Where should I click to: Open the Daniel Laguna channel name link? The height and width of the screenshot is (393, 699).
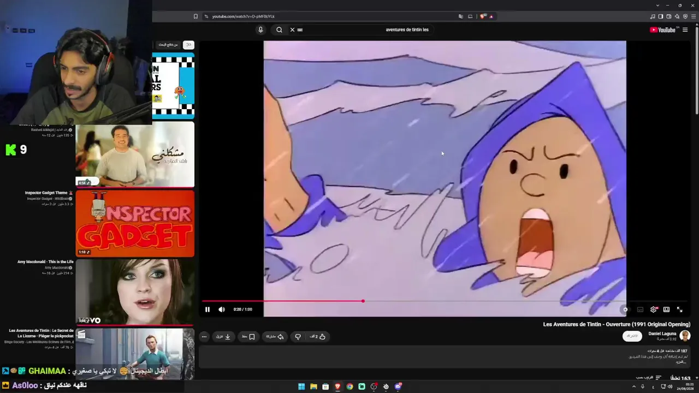(662, 334)
